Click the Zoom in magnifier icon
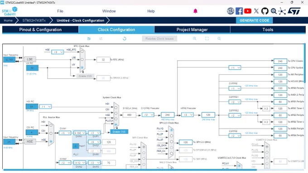This screenshot has width=308, height=173. click(x=195, y=38)
